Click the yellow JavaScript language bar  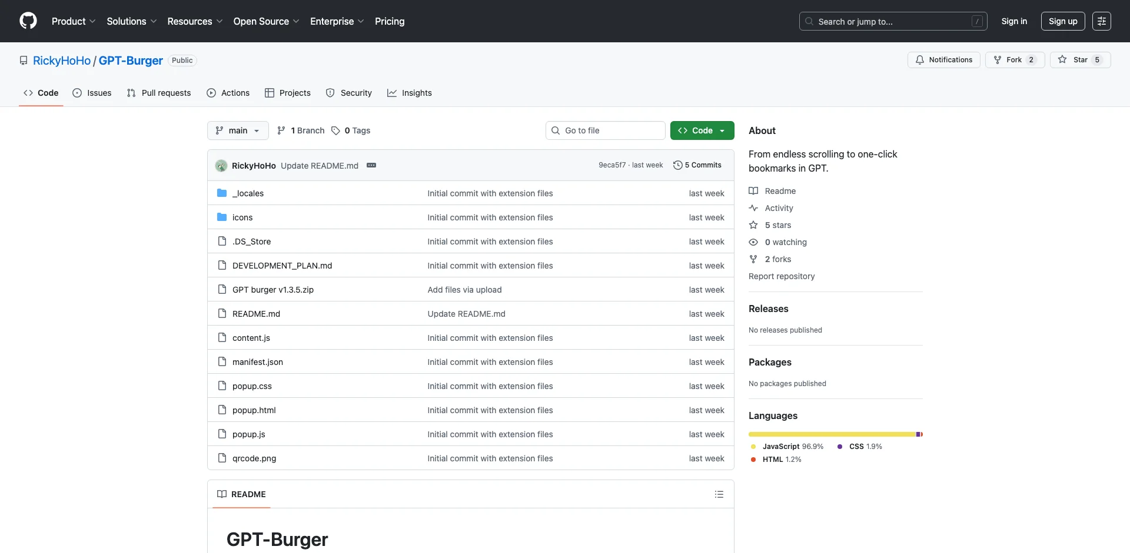[x=831, y=434]
